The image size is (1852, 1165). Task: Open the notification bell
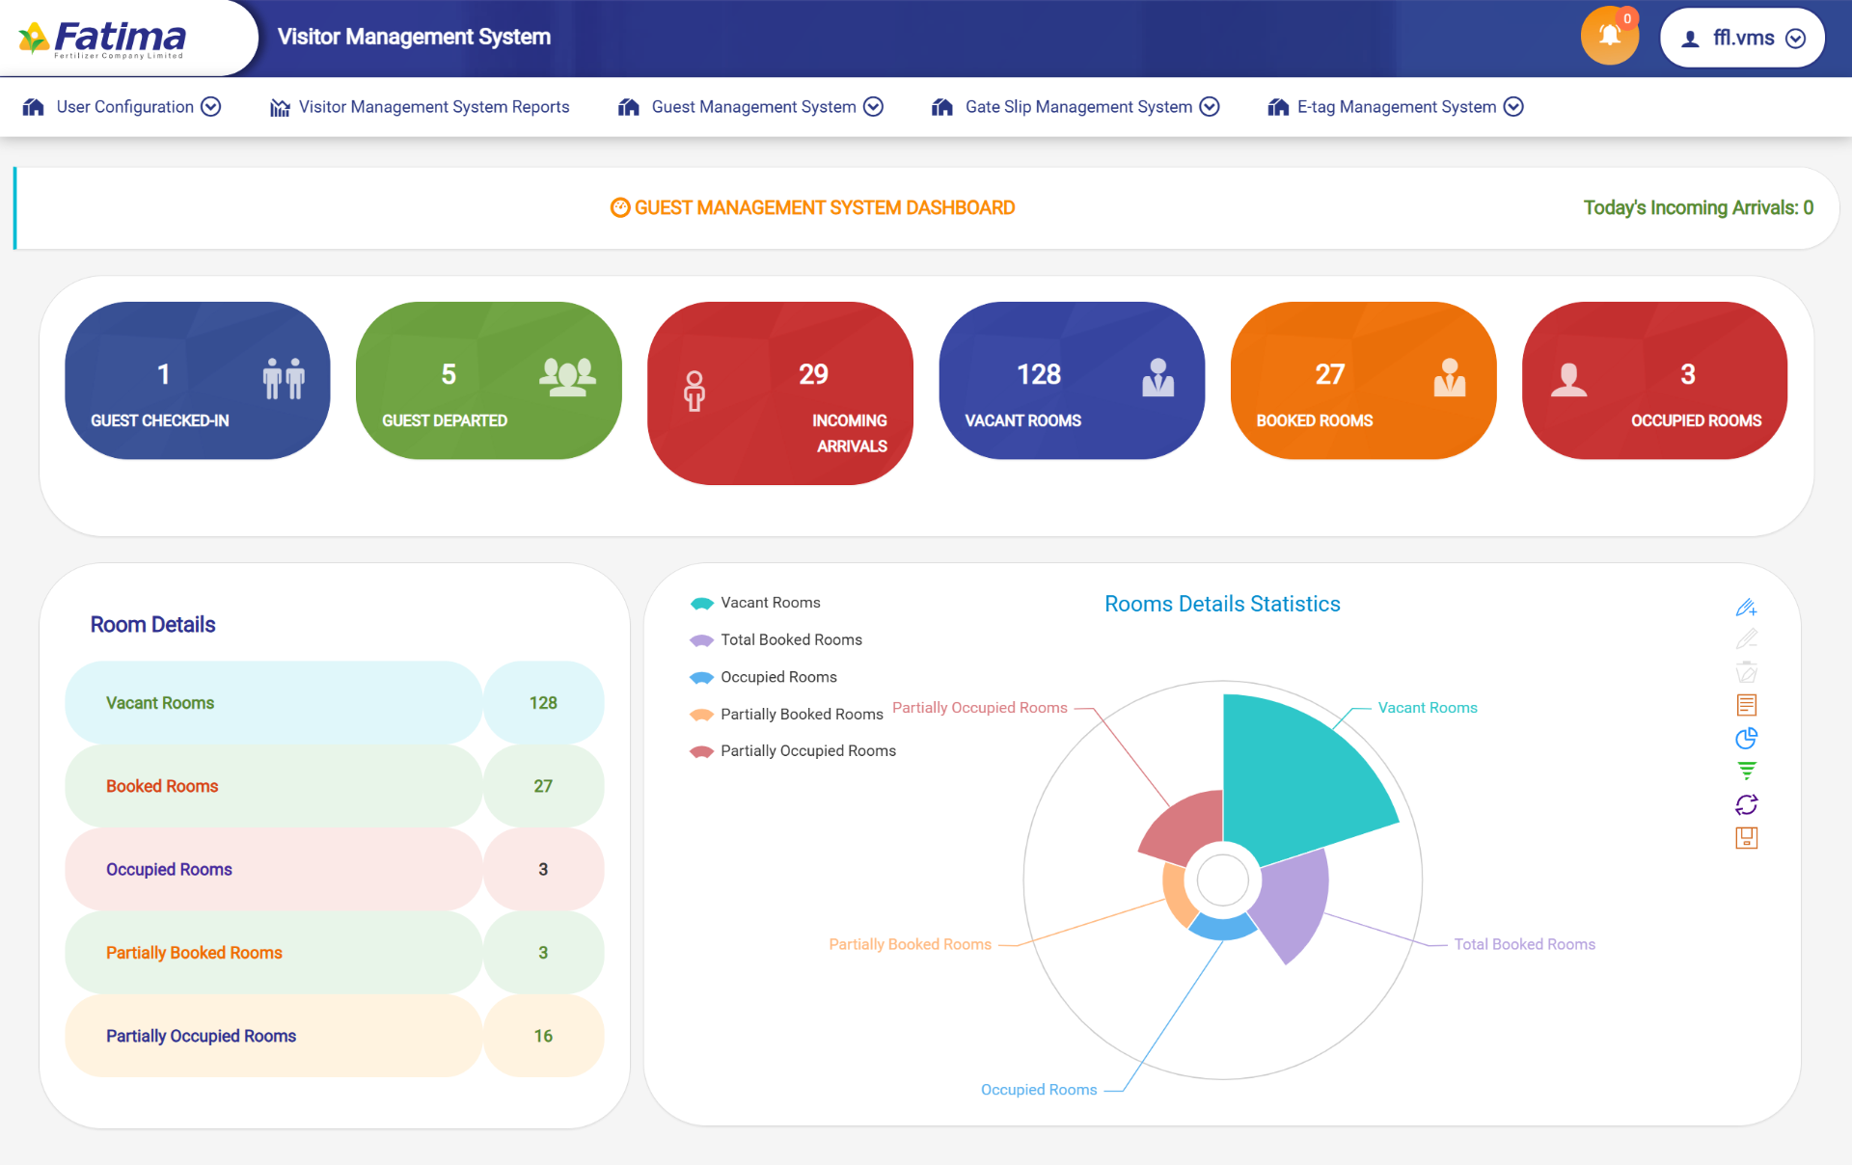[x=1609, y=37]
